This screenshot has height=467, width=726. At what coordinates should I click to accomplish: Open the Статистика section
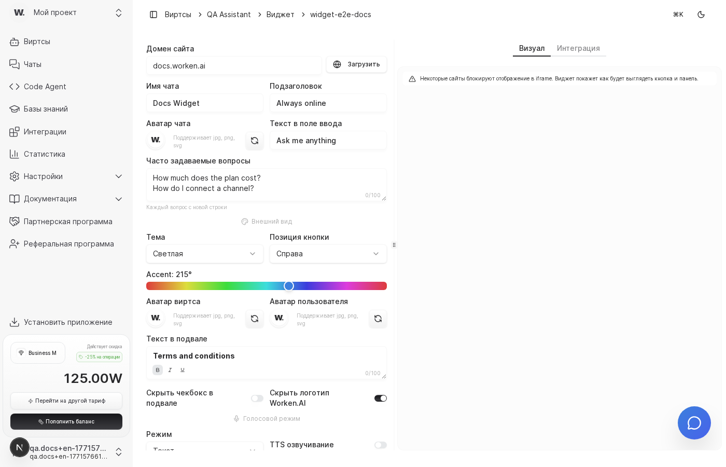click(x=44, y=154)
